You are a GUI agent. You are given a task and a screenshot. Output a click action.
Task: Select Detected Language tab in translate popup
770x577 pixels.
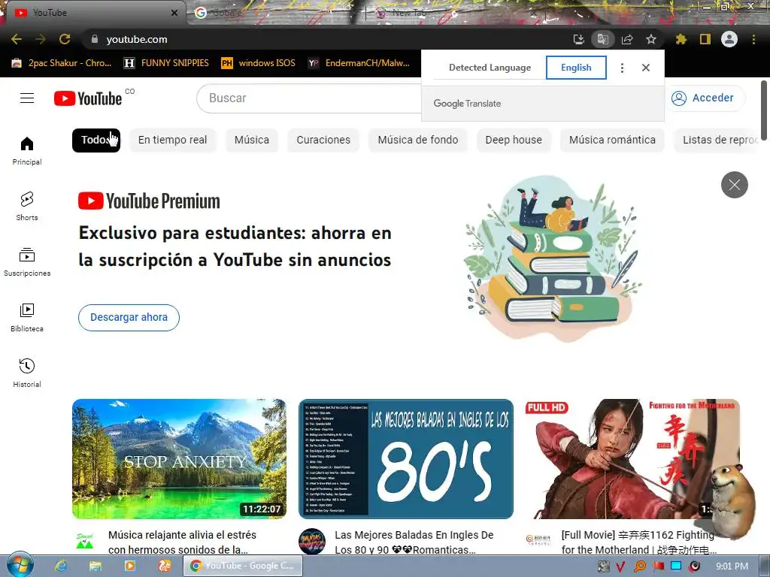490,68
